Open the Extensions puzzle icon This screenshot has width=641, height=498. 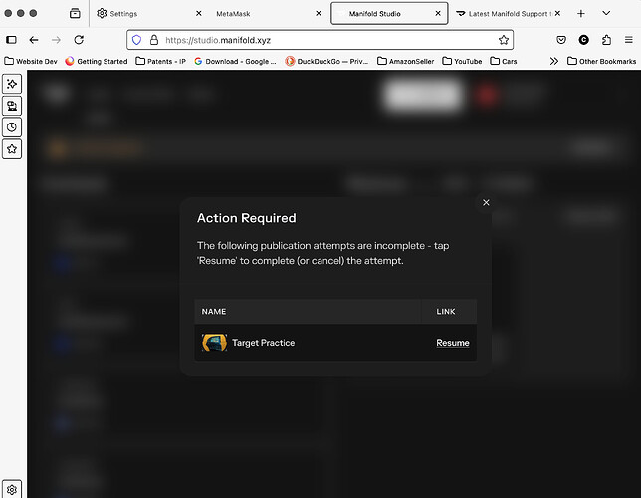(607, 40)
